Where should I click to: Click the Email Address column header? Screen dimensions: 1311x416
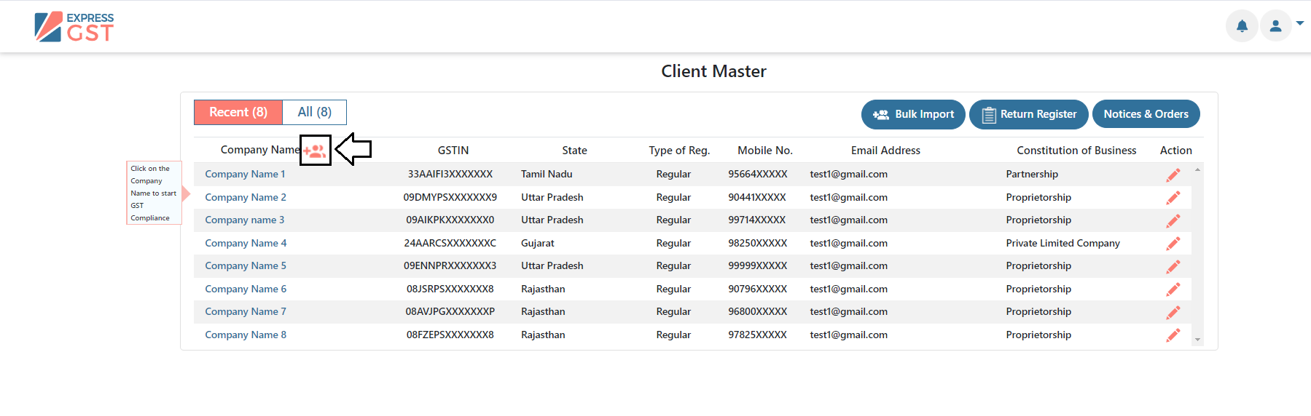(885, 151)
